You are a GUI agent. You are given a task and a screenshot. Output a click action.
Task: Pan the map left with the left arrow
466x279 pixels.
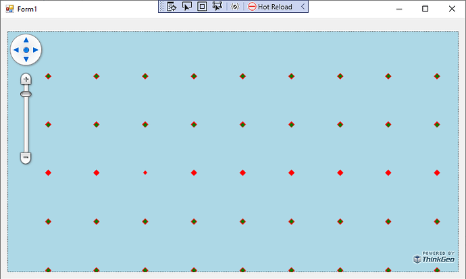point(16,50)
